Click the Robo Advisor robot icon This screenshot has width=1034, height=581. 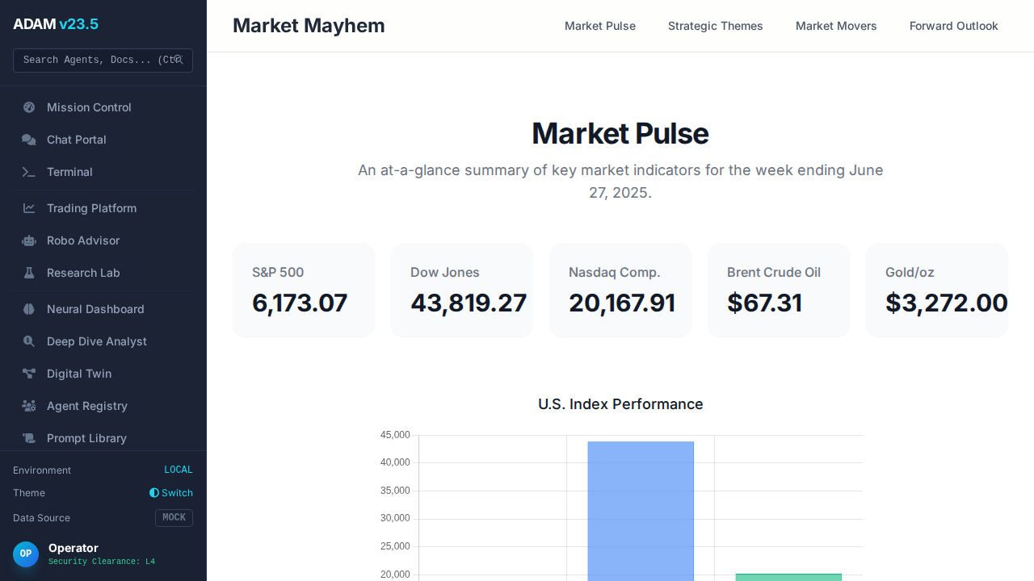point(29,240)
